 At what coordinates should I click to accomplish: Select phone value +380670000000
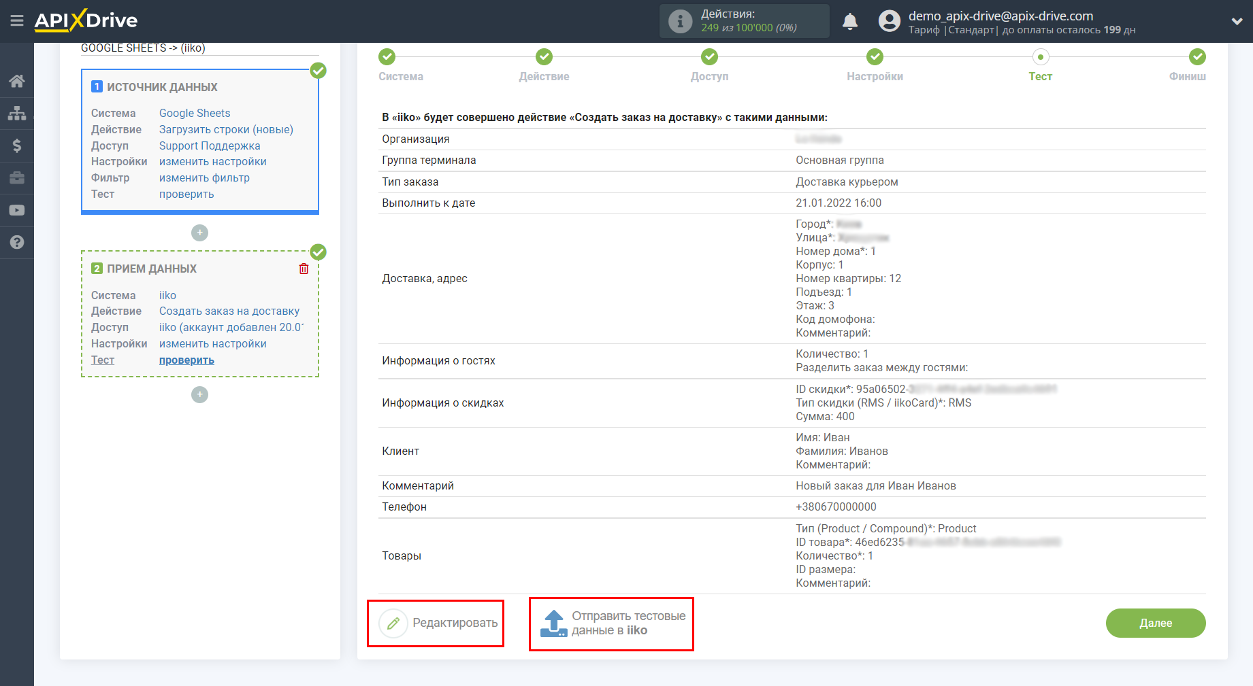click(836, 507)
